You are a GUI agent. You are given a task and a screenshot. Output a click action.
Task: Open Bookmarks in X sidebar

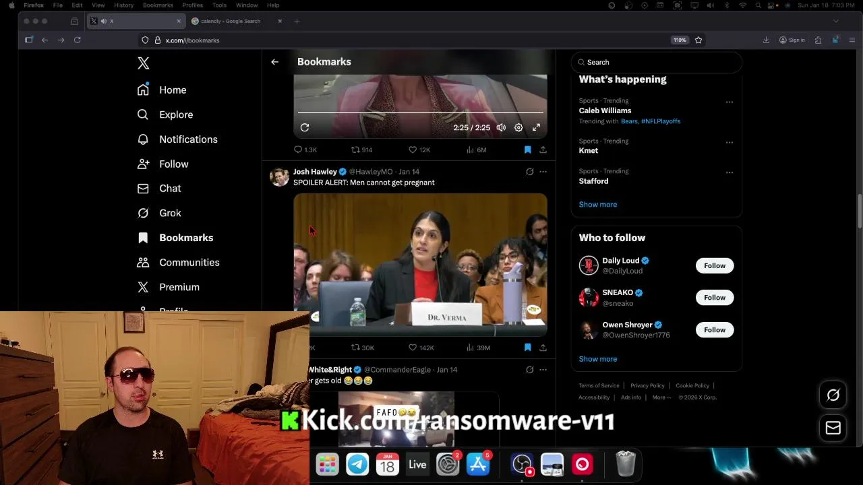175,238
